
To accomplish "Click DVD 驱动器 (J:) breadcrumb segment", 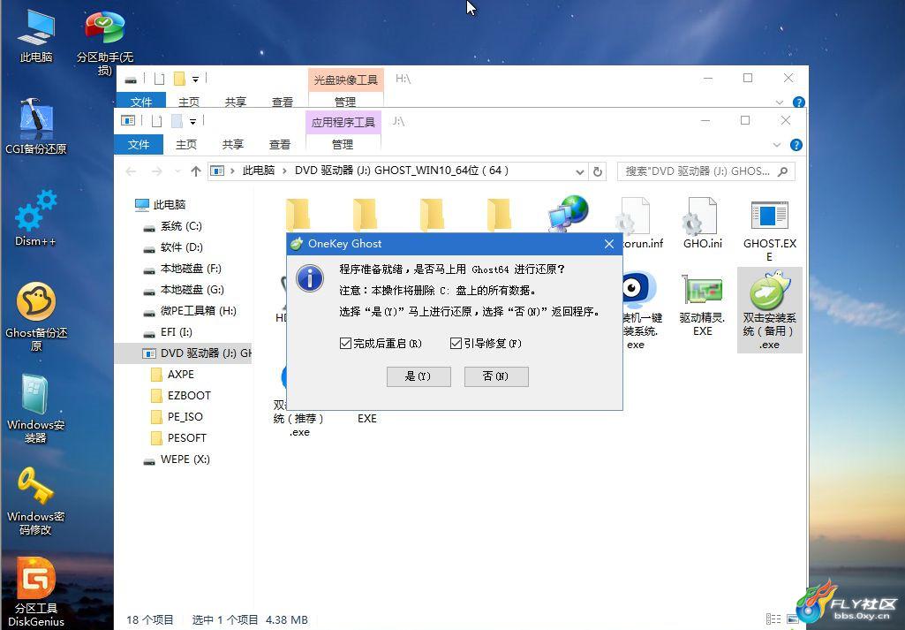I will click(401, 171).
